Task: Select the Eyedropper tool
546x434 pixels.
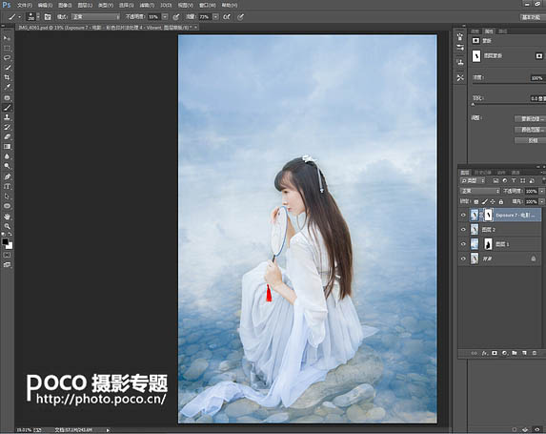Action: click(x=7, y=87)
